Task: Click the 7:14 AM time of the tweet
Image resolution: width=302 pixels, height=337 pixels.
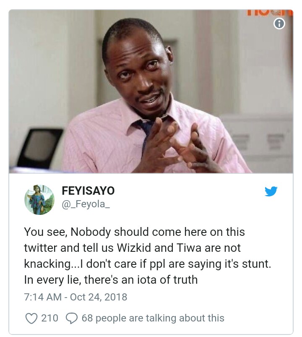Action: (43, 297)
